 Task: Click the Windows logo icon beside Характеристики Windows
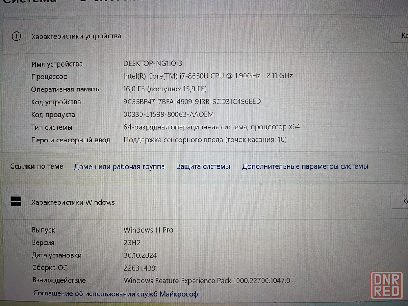coord(16,202)
